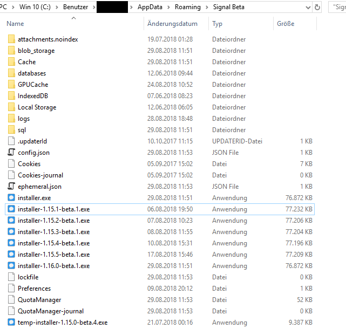Click the Signal Beta breadcrumb
The height and width of the screenshot is (336, 346).
click(229, 7)
